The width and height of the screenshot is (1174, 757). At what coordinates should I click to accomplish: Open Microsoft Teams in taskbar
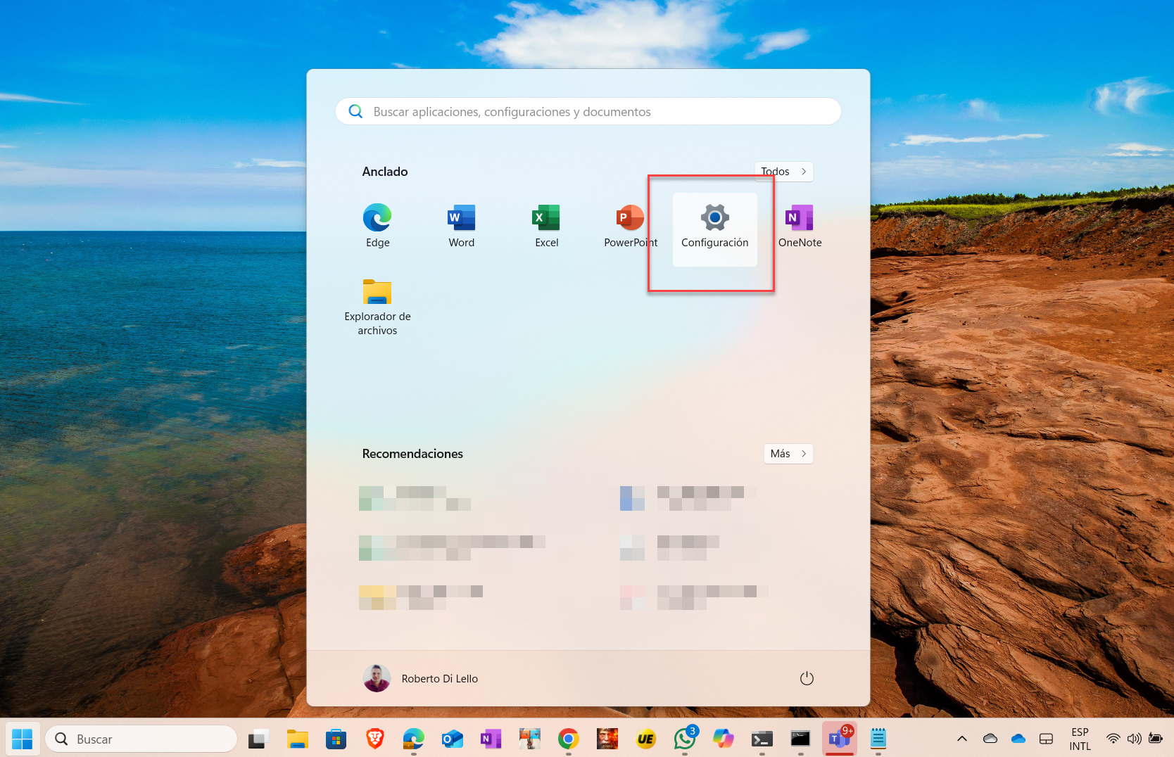[839, 739]
